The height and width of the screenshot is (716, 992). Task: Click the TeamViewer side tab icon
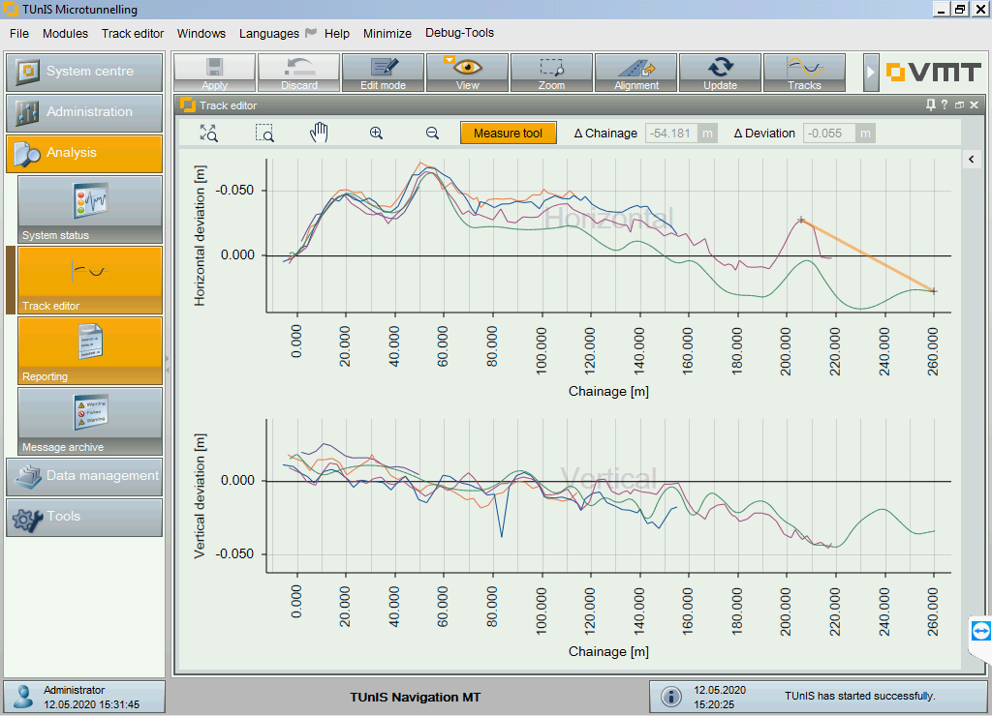980,631
